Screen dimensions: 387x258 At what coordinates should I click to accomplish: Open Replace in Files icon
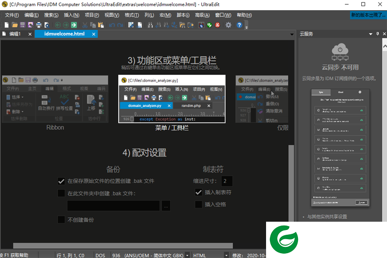point(190,25)
